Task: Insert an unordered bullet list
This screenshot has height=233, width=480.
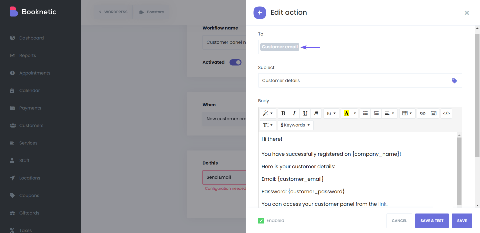Action: tap(365, 113)
